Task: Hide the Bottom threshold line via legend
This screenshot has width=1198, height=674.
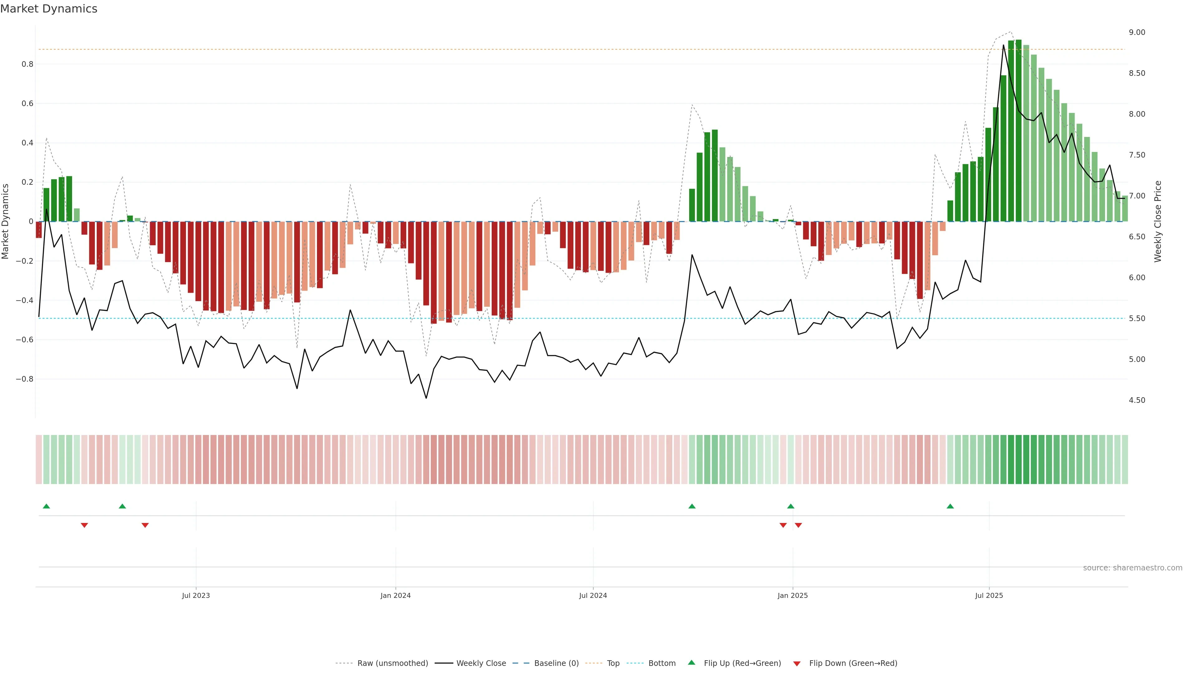Action: click(x=662, y=663)
